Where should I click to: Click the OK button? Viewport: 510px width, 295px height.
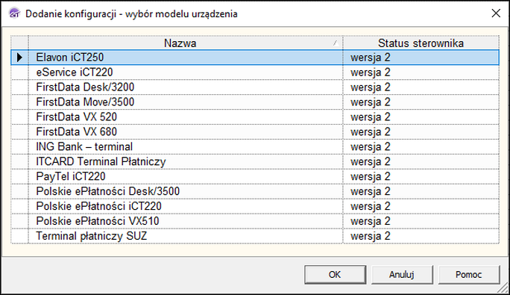pyautogui.click(x=335, y=275)
